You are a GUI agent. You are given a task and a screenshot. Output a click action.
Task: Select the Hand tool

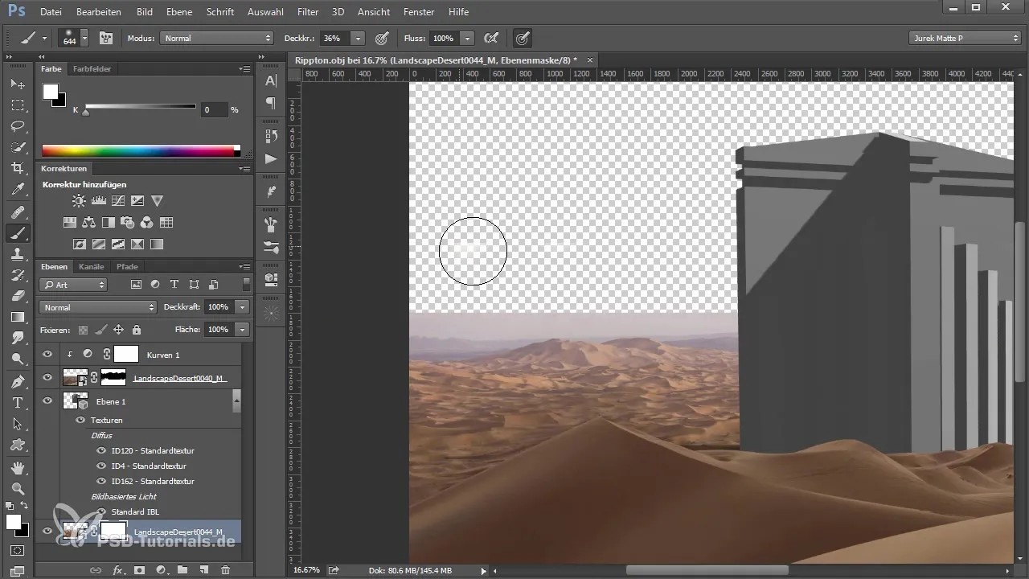[x=18, y=467]
